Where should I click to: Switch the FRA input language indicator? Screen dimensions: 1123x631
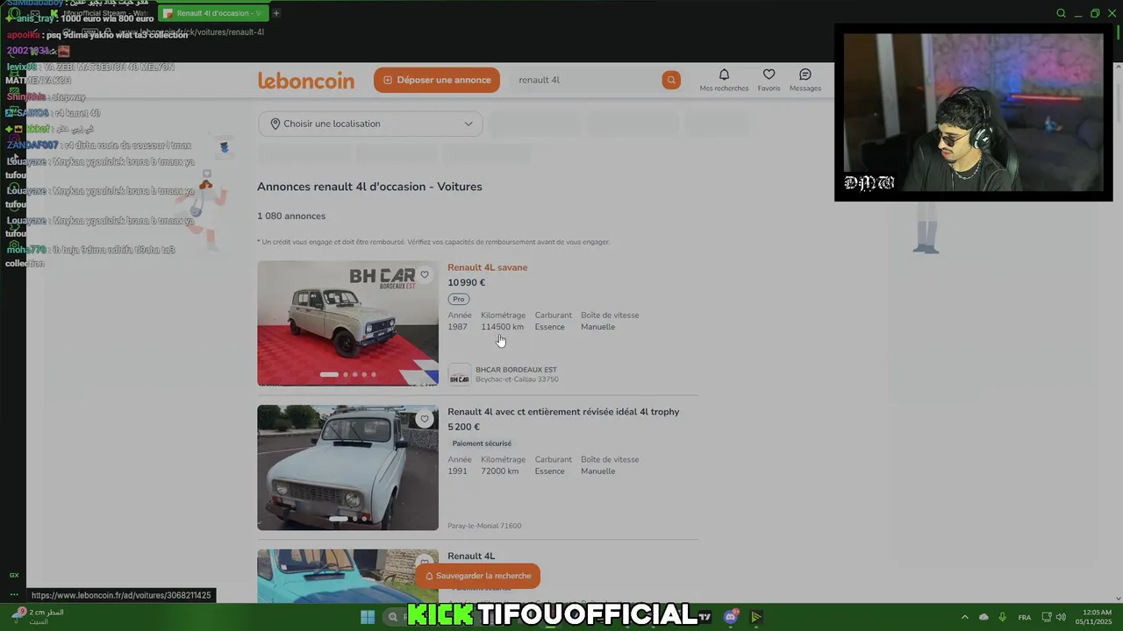[x=1025, y=617]
